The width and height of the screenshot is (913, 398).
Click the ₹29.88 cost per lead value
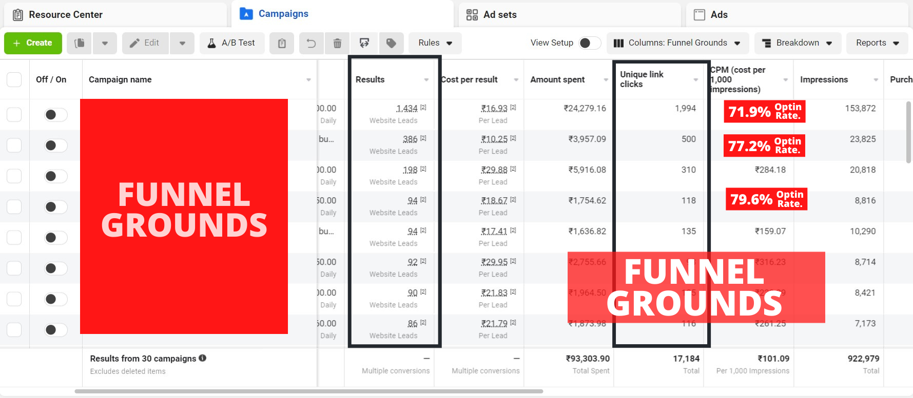tap(494, 170)
